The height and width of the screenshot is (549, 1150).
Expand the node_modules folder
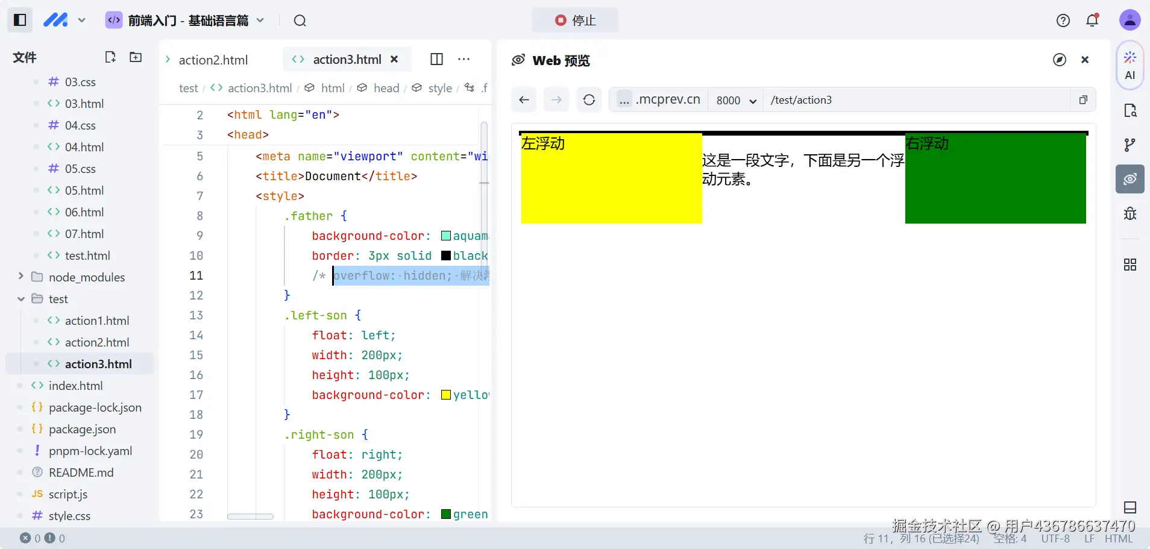coord(80,277)
